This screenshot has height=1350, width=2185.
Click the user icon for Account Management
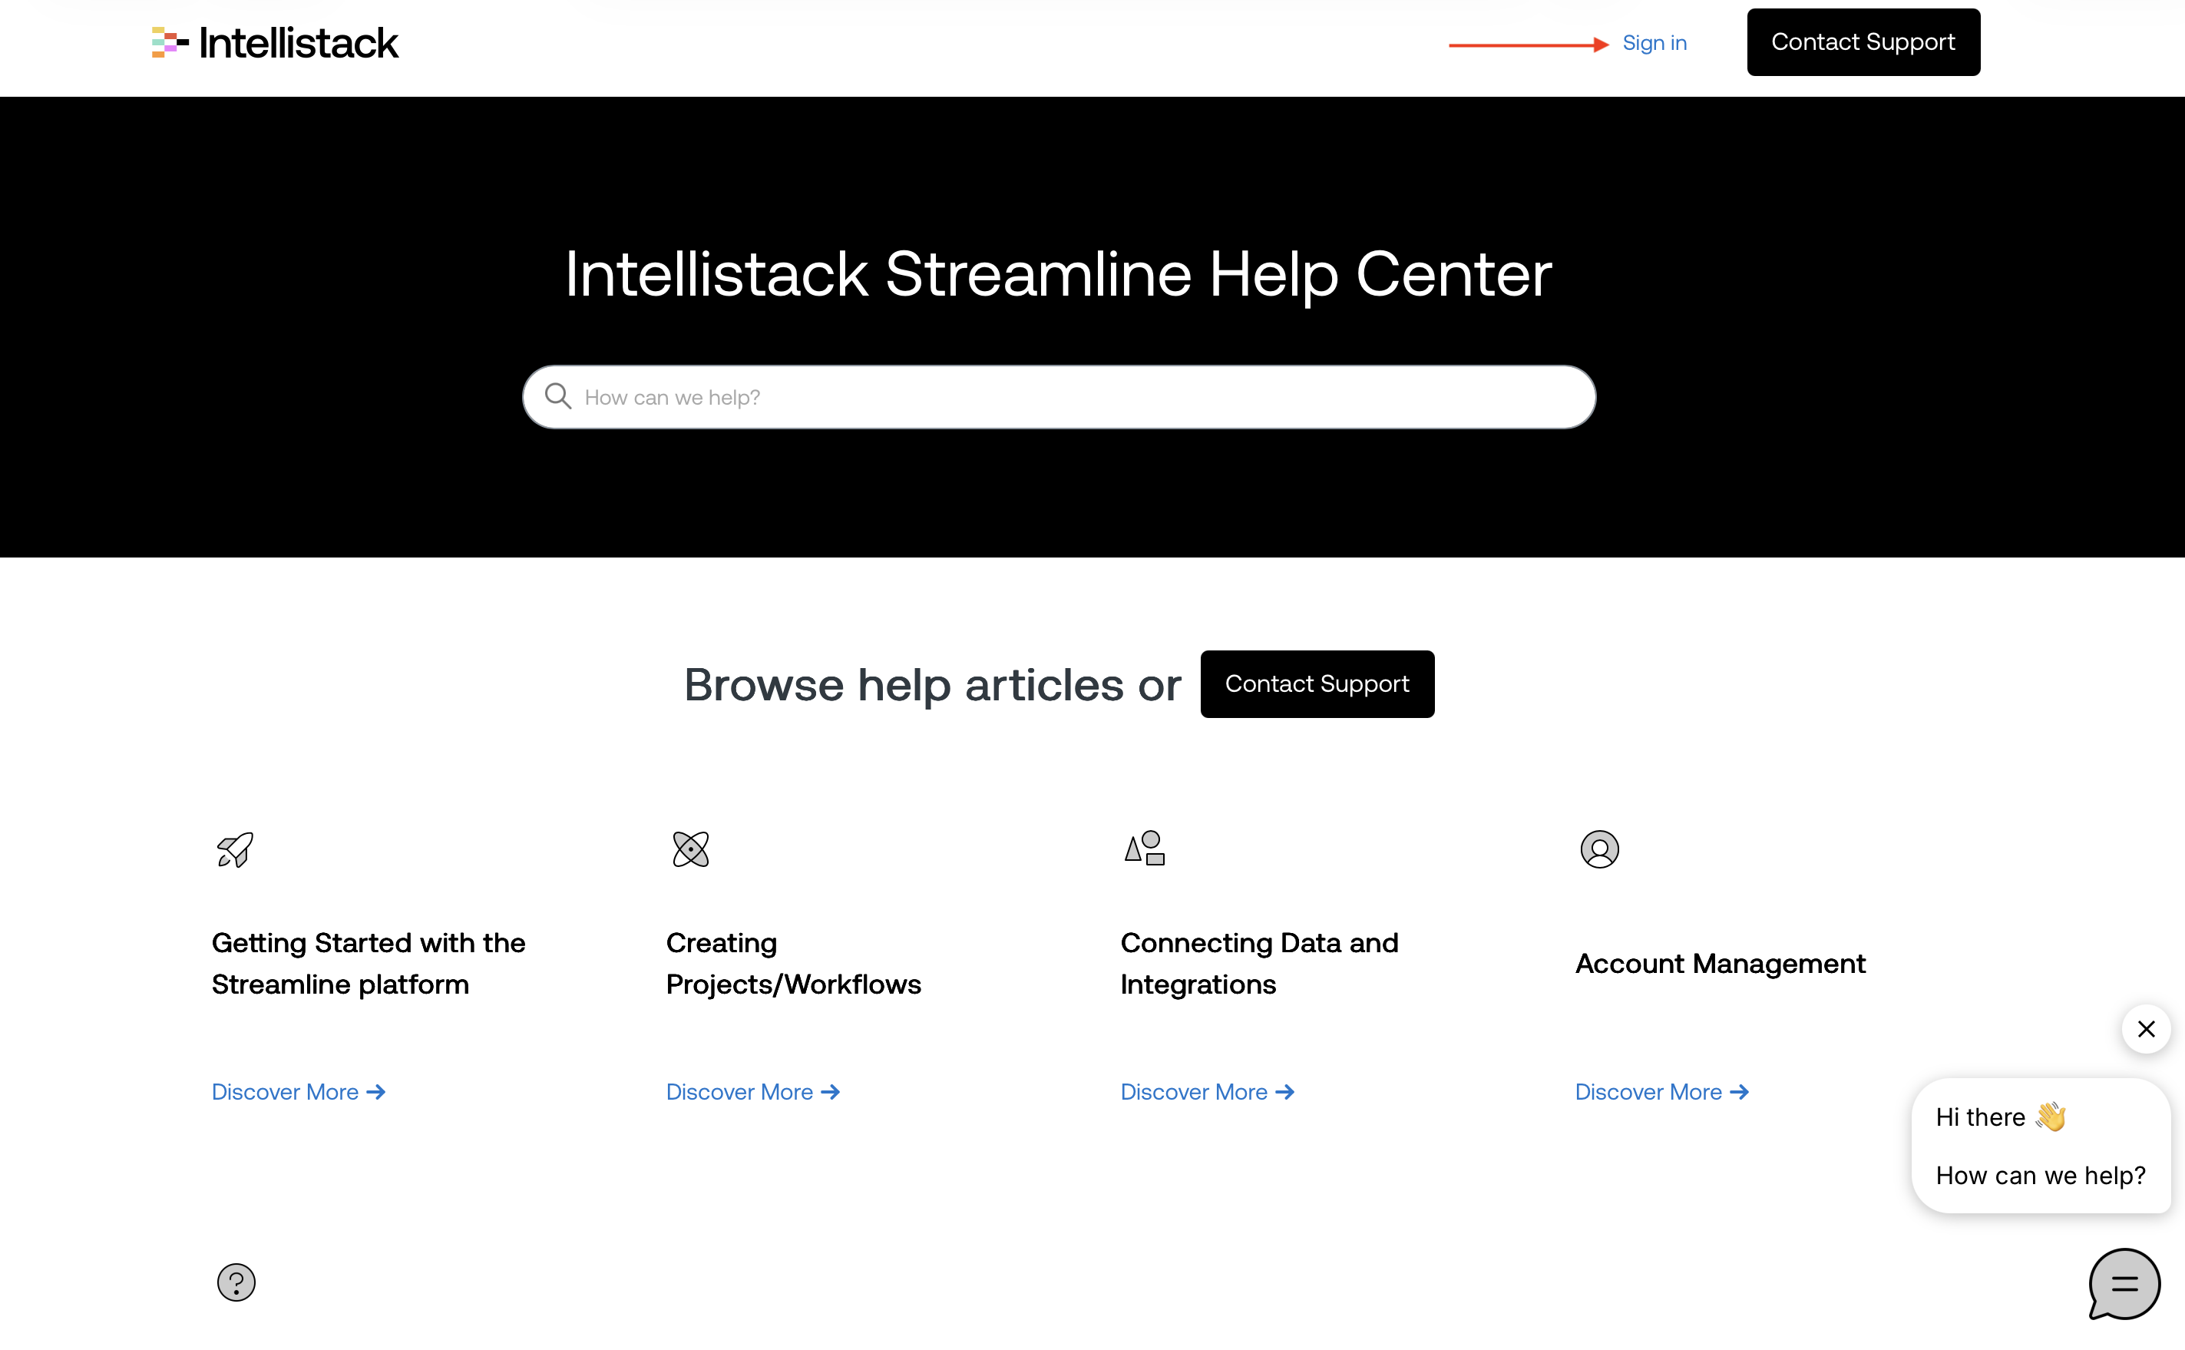click(x=1598, y=849)
